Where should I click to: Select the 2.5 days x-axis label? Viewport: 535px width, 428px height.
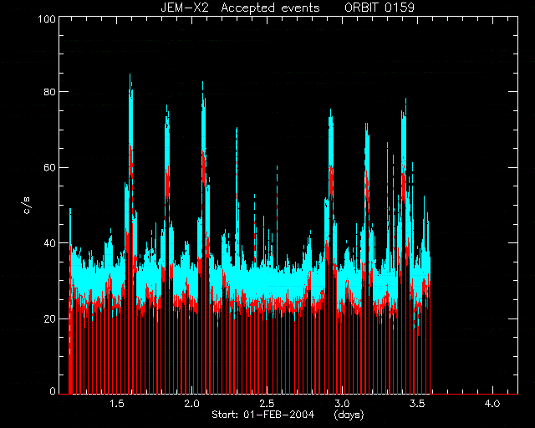(x=267, y=404)
